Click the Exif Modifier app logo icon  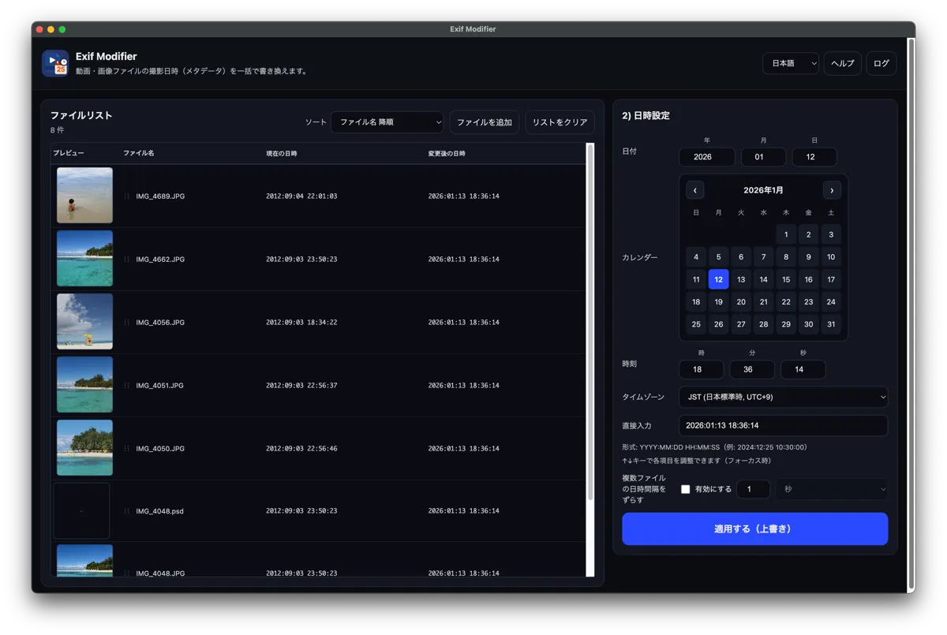[55, 63]
